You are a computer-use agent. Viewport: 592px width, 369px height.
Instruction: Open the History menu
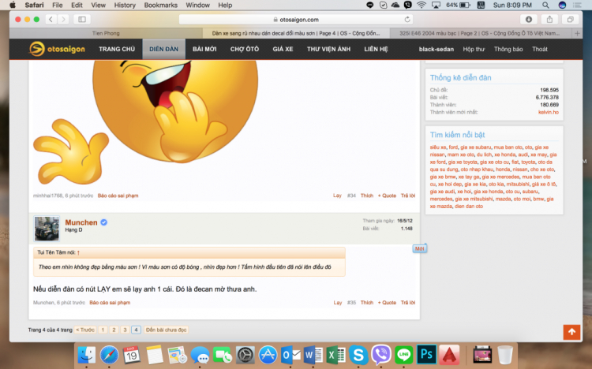pyautogui.click(x=125, y=5)
